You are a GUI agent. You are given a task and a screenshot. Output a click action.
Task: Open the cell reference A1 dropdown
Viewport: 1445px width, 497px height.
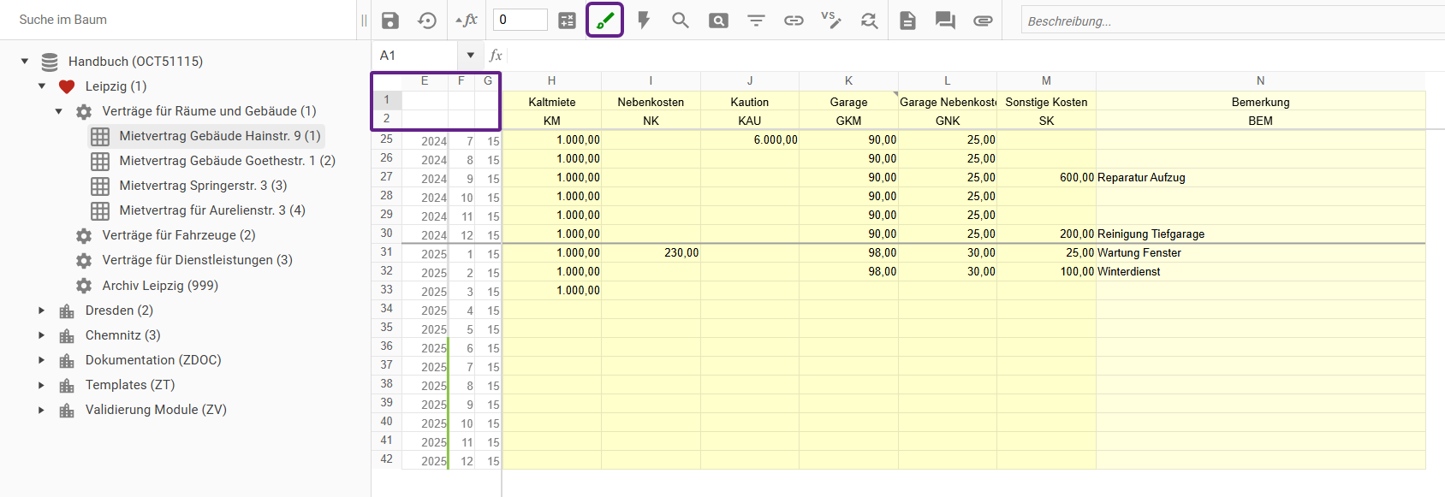tap(470, 56)
